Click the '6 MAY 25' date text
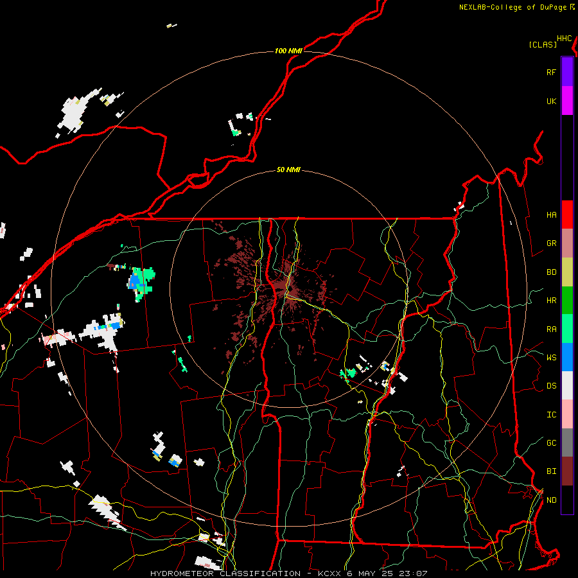The width and height of the screenshot is (578, 578). (371, 574)
